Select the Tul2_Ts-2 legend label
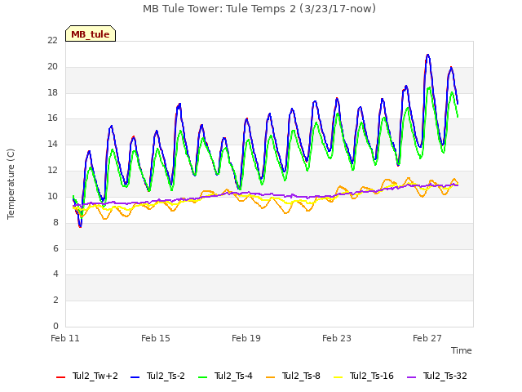The image size is (522, 392). [x=166, y=376]
